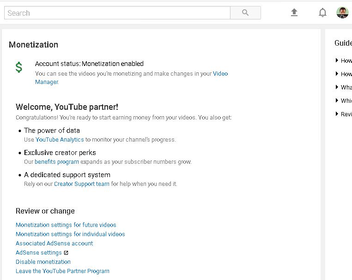Open the AdSense settings link
Viewport: 352px width, 280px height.
coord(39,253)
